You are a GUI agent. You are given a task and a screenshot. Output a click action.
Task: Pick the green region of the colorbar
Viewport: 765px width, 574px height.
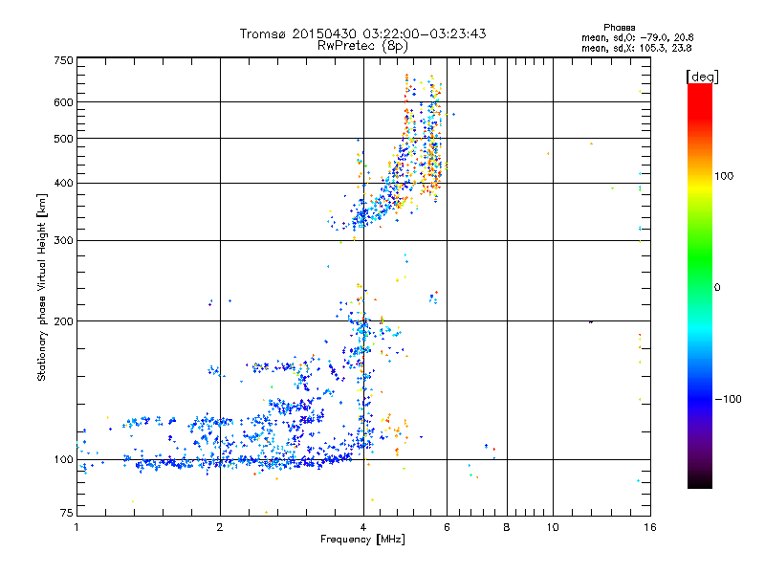(x=700, y=258)
